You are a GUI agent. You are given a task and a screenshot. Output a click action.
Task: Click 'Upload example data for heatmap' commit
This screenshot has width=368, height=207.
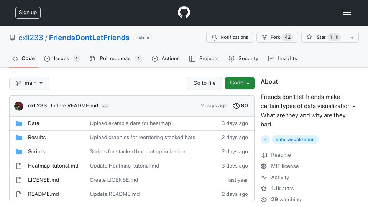130,123
